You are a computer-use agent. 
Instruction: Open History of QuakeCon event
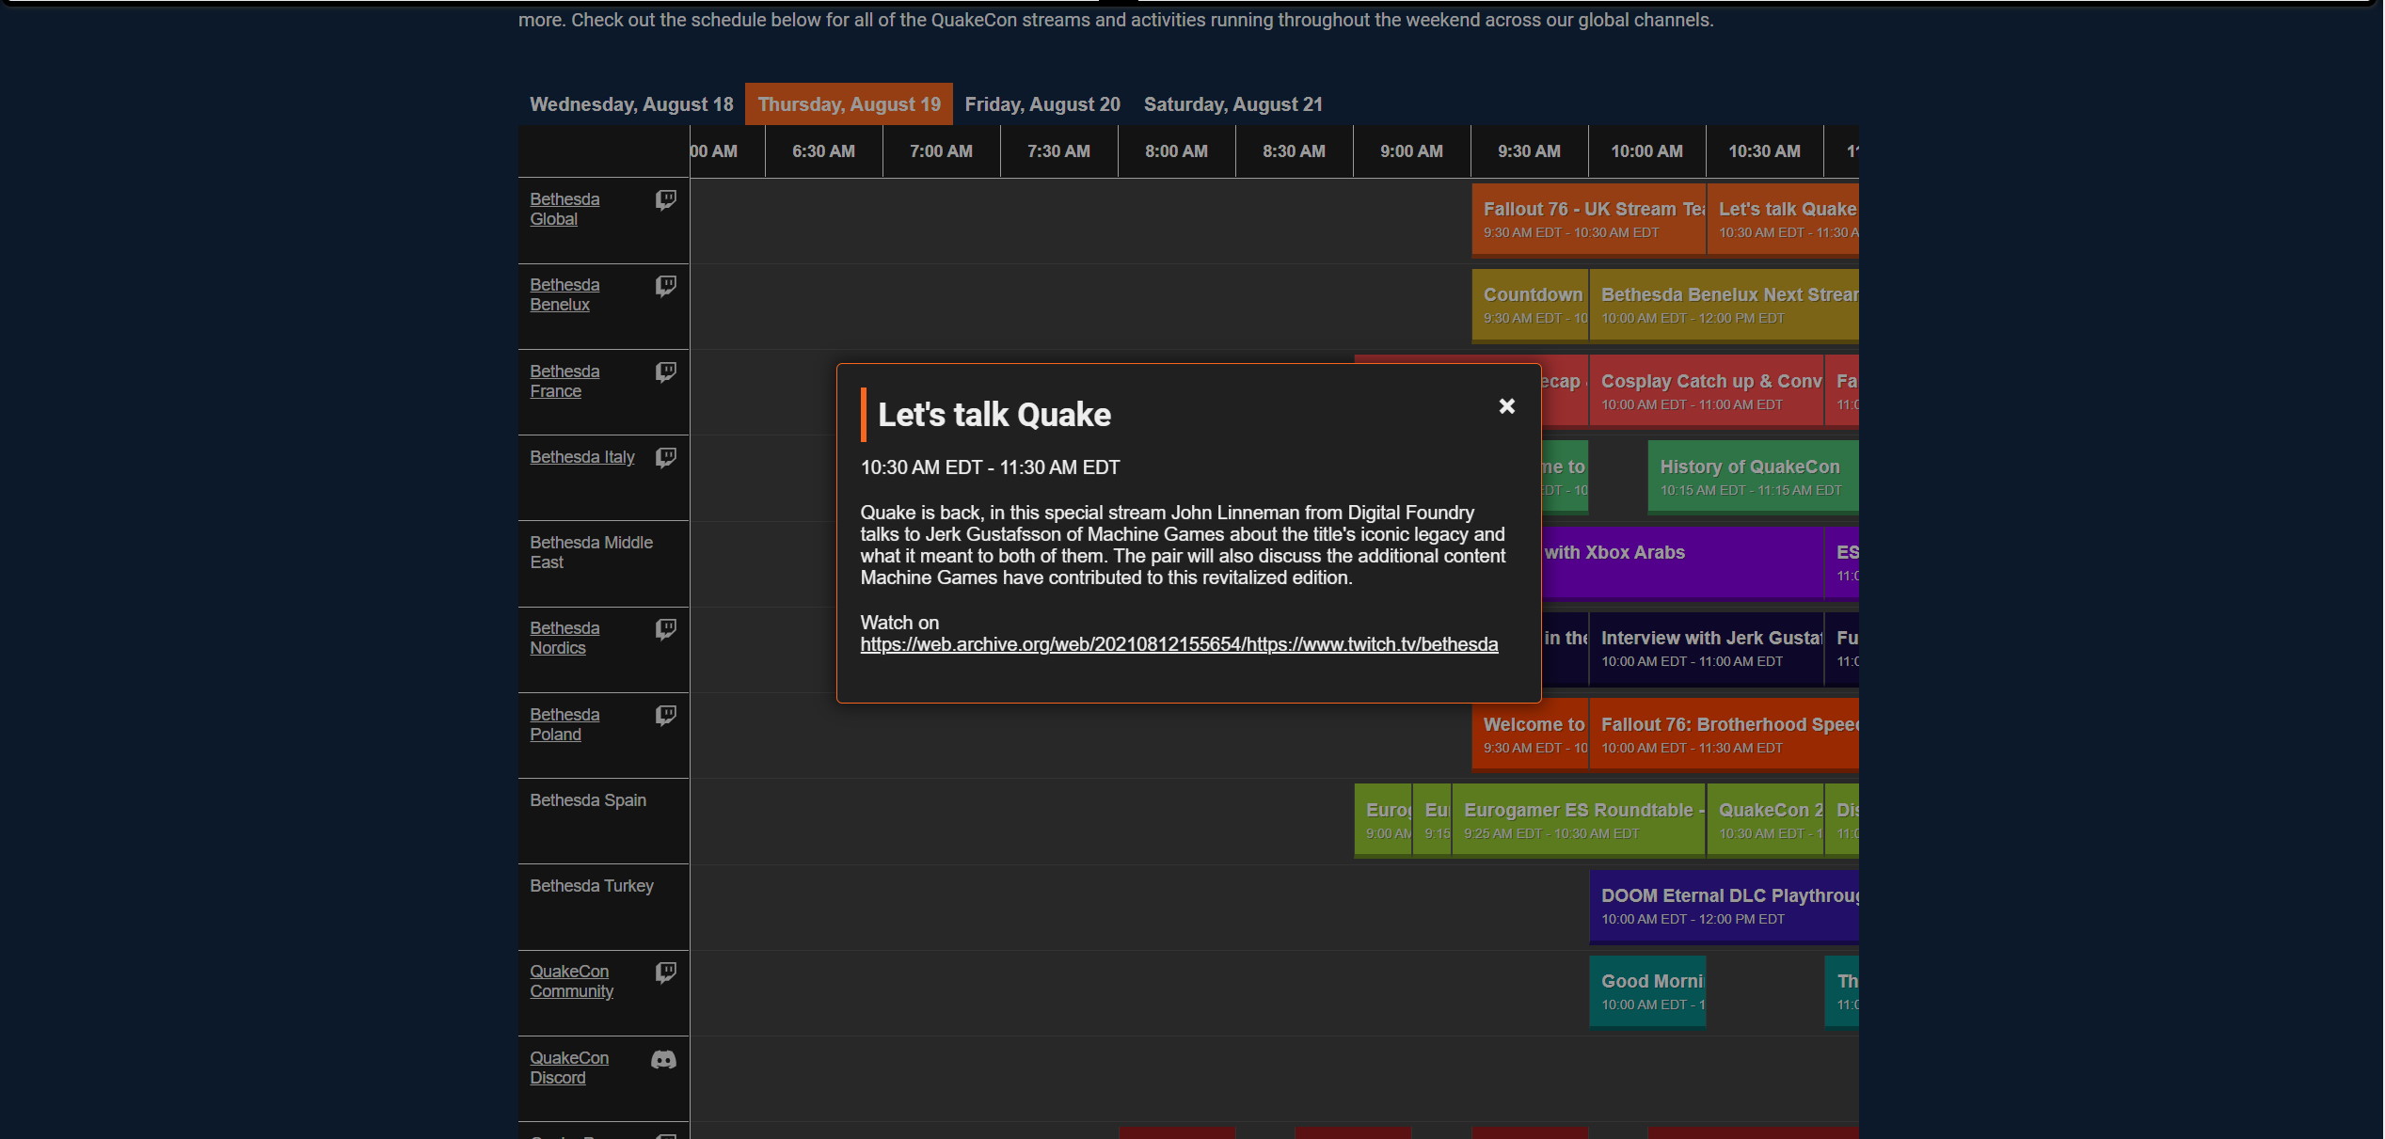click(x=1754, y=477)
